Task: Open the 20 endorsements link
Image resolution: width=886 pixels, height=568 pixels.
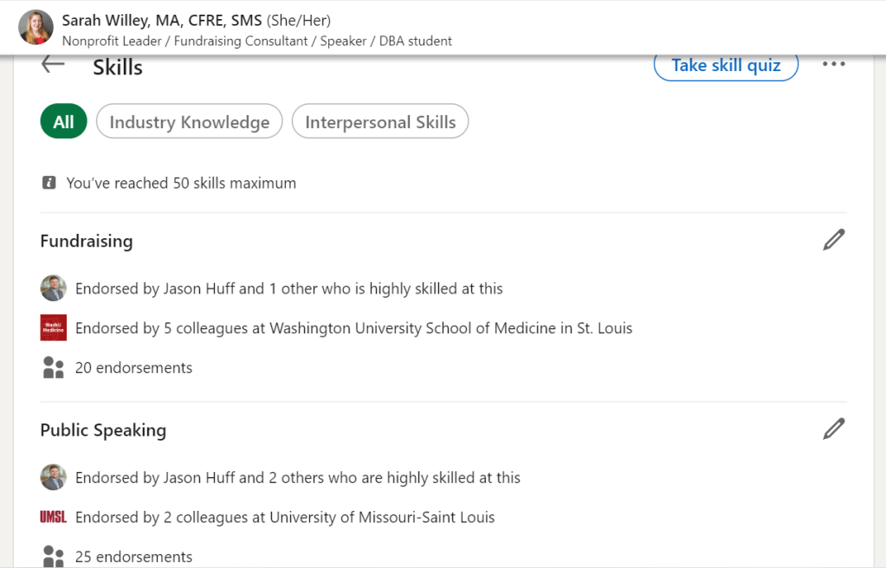Action: click(133, 368)
